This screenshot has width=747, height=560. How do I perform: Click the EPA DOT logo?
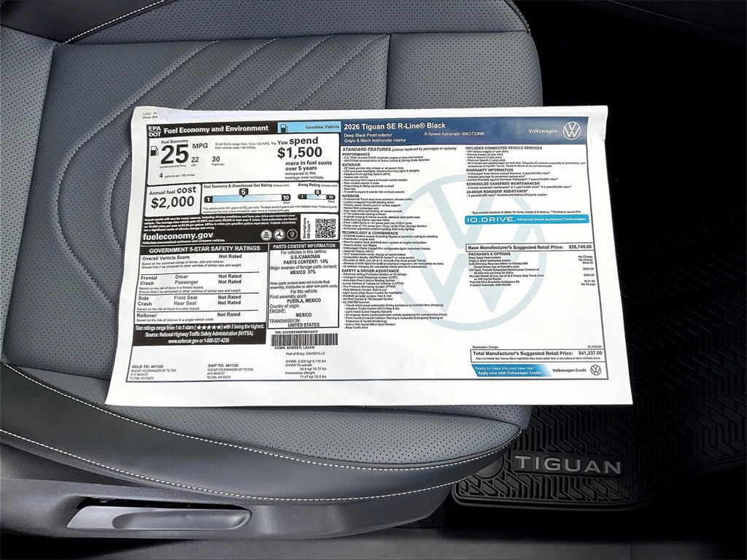pos(154,131)
